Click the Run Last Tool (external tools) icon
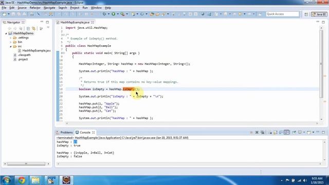The height and width of the screenshot is (185, 329). click(122, 14)
